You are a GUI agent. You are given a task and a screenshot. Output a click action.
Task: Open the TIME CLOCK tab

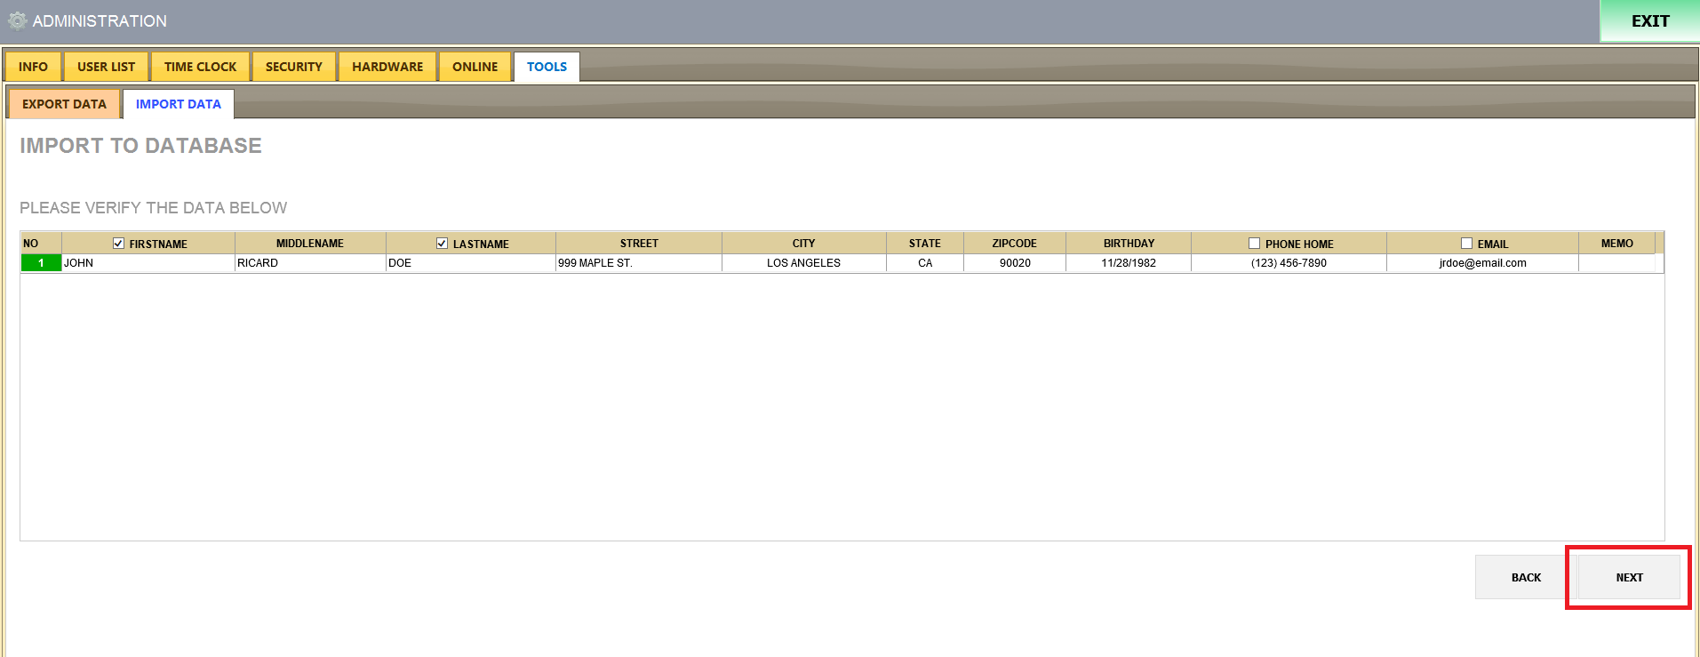pyautogui.click(x=200, y=67)
